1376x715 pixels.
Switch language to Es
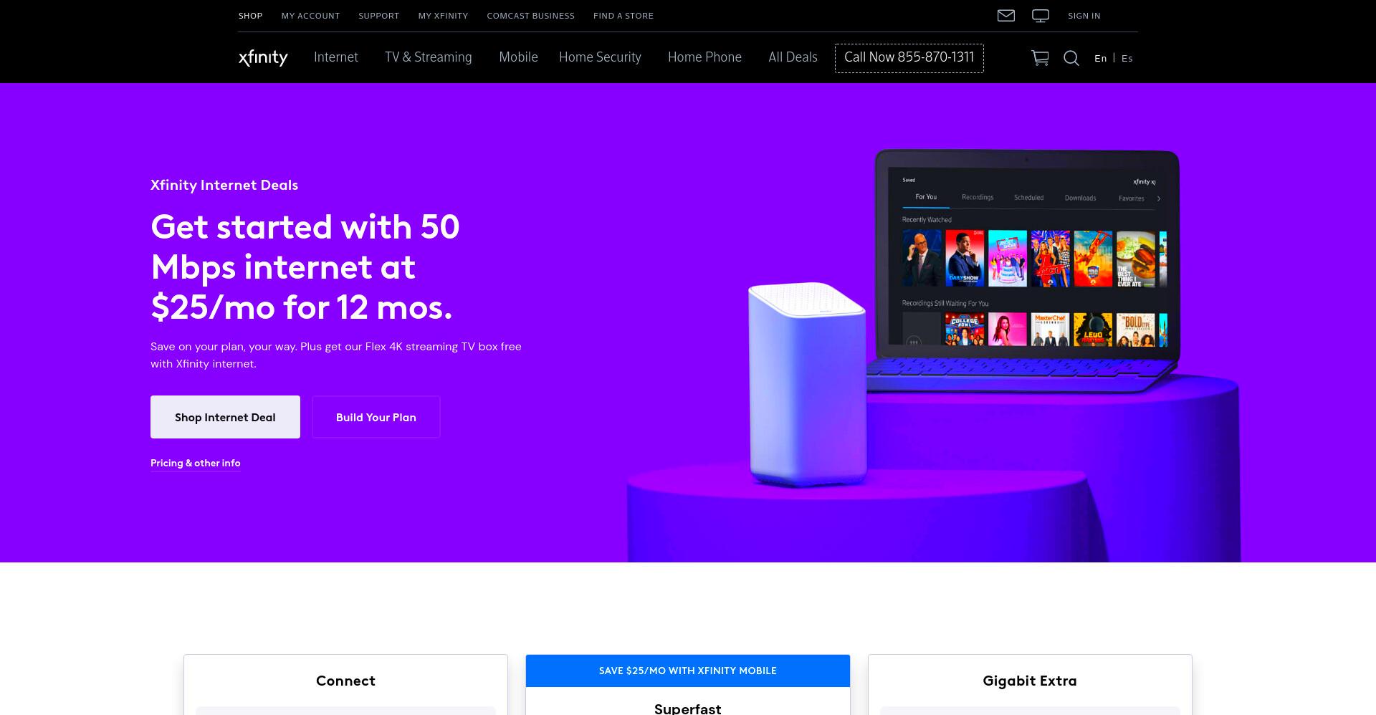(x=1127, y=58)
